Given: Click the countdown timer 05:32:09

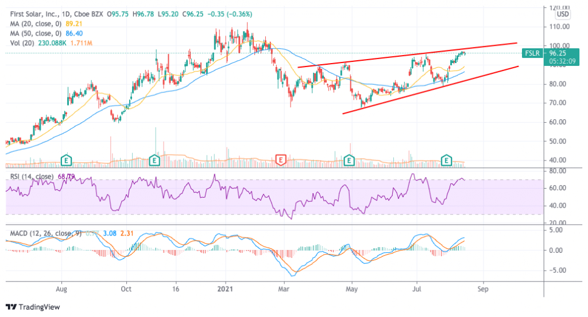Looking at the screenshot, I should [562, 61].
